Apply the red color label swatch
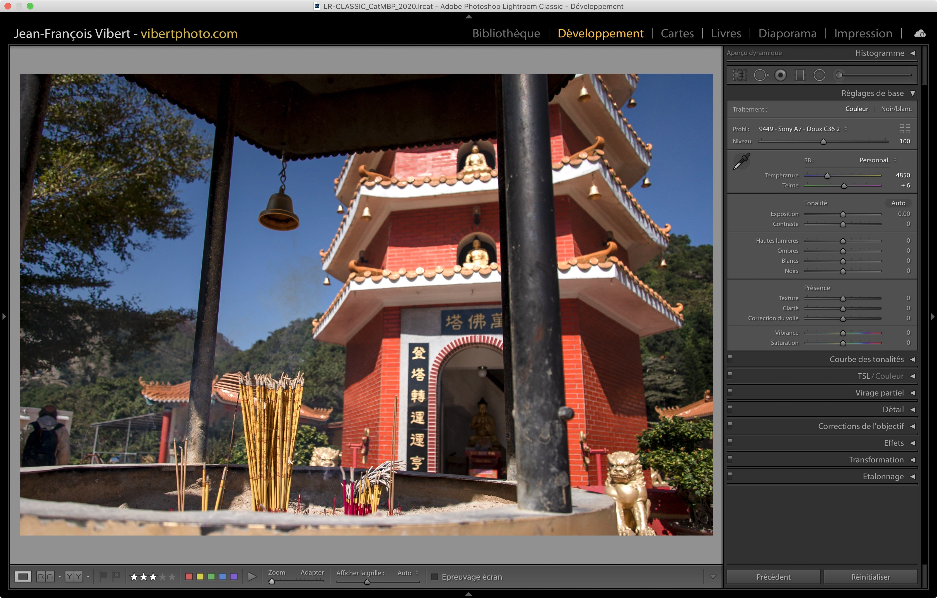937x598 pixels. 189,577
